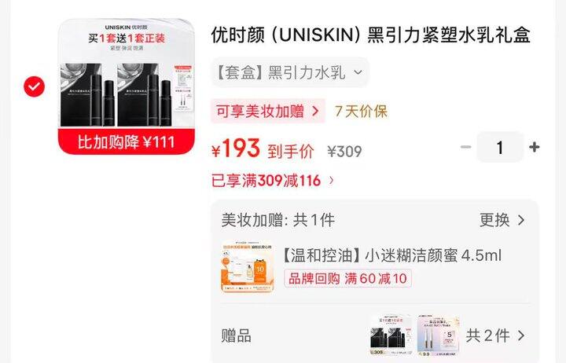Image resolution: width=566 pixels, height=363 pixels.
Task: Edit the quantity field showing 1
Action: pos(500,147)
